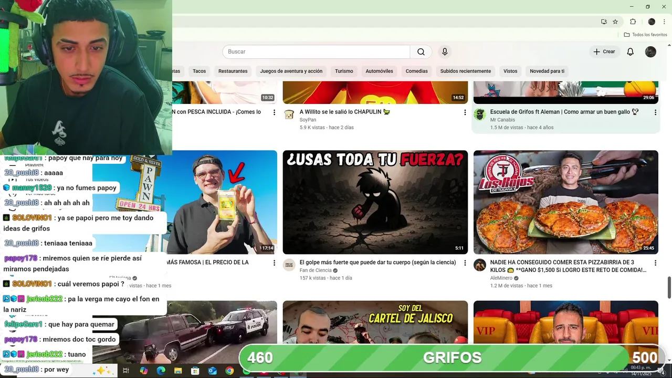Open options for El golpe más fuerte video
Screen dimensions: 672x378
tap(465, 262)
